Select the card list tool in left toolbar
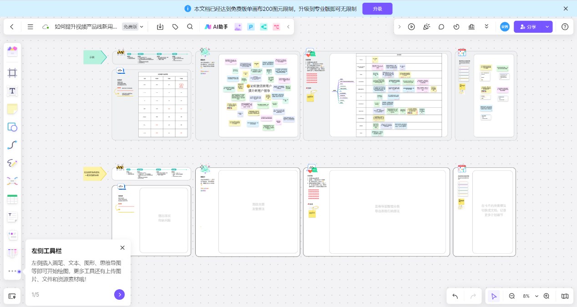Viewport: 577px width, 307px height. (12, 235)
